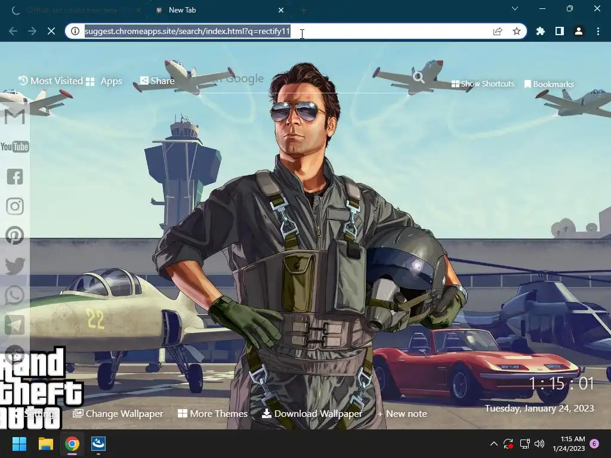The width and height of the screenshot is (611, 458).
Task: Click Download Wallpaper
Action: click(x=312, y=414)
